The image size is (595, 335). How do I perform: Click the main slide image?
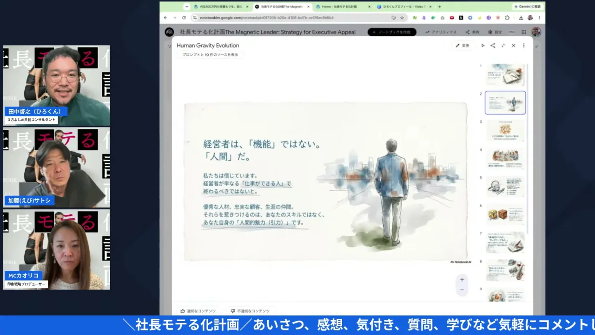point(325,181)
